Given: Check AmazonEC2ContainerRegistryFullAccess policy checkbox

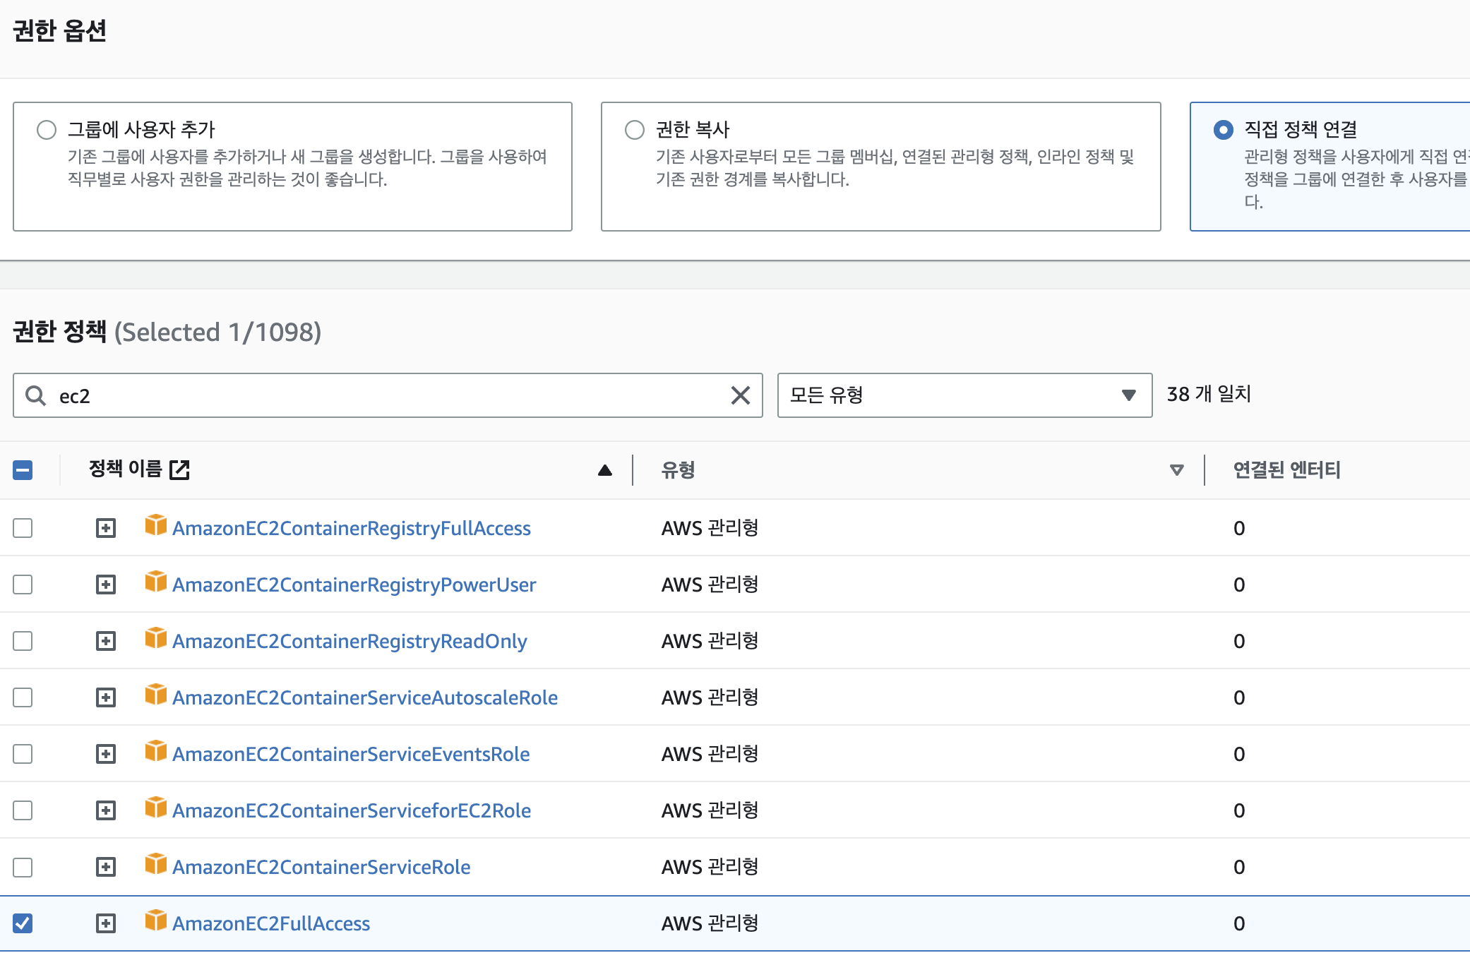Looking at the screenshot, I should pos(23,528).
